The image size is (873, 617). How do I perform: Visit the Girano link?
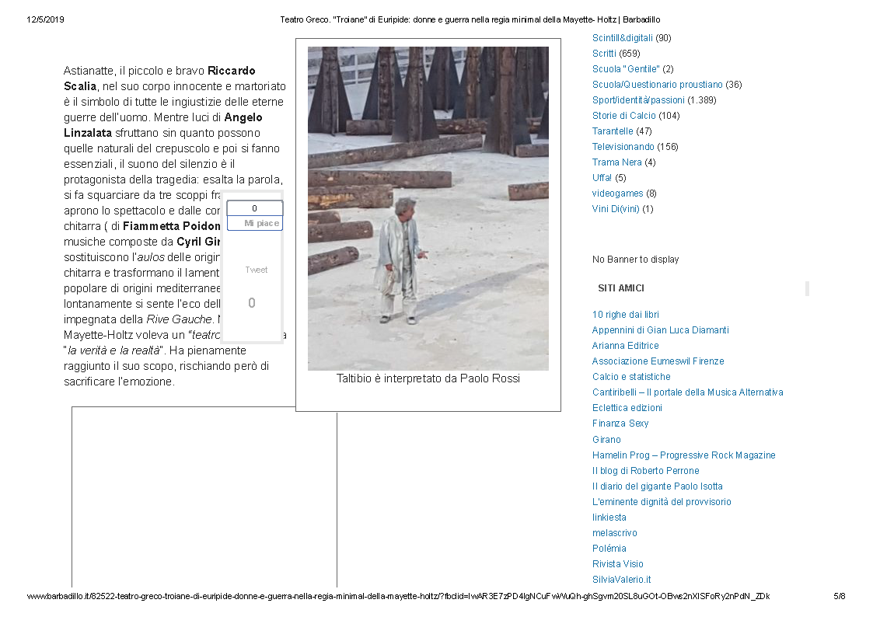pyautogui.click(x=606, y=440)
